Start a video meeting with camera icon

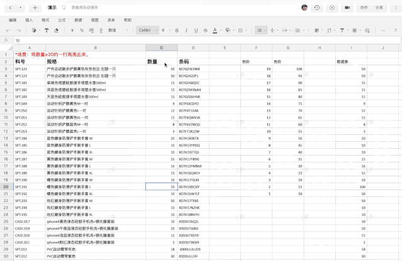(347, 8)
